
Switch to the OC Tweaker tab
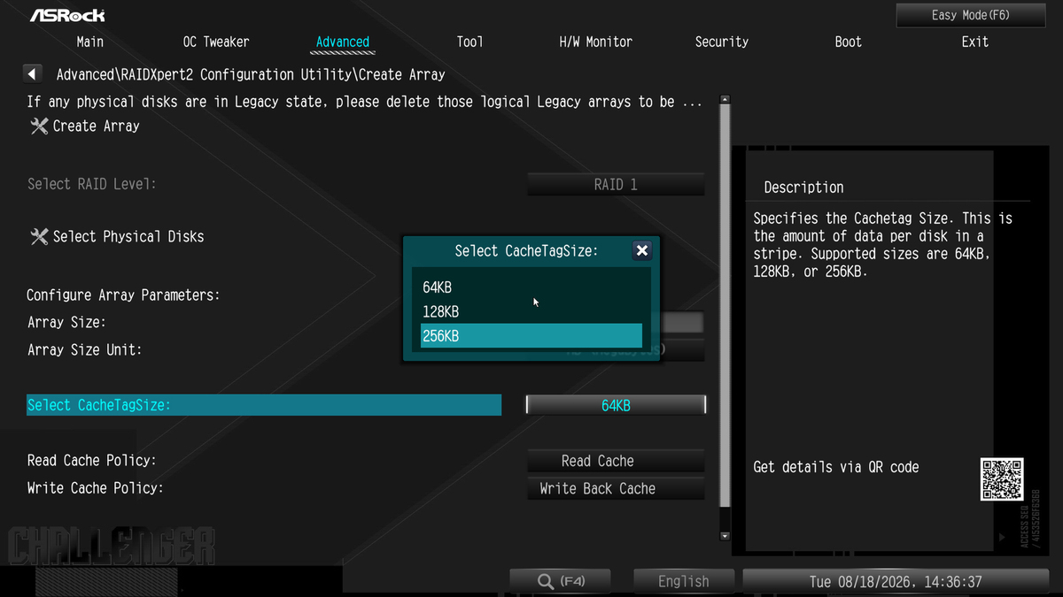(216, 42)
